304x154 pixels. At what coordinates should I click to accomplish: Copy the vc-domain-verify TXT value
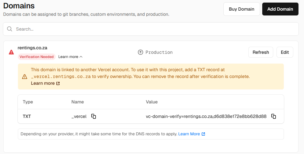(274, 116)
